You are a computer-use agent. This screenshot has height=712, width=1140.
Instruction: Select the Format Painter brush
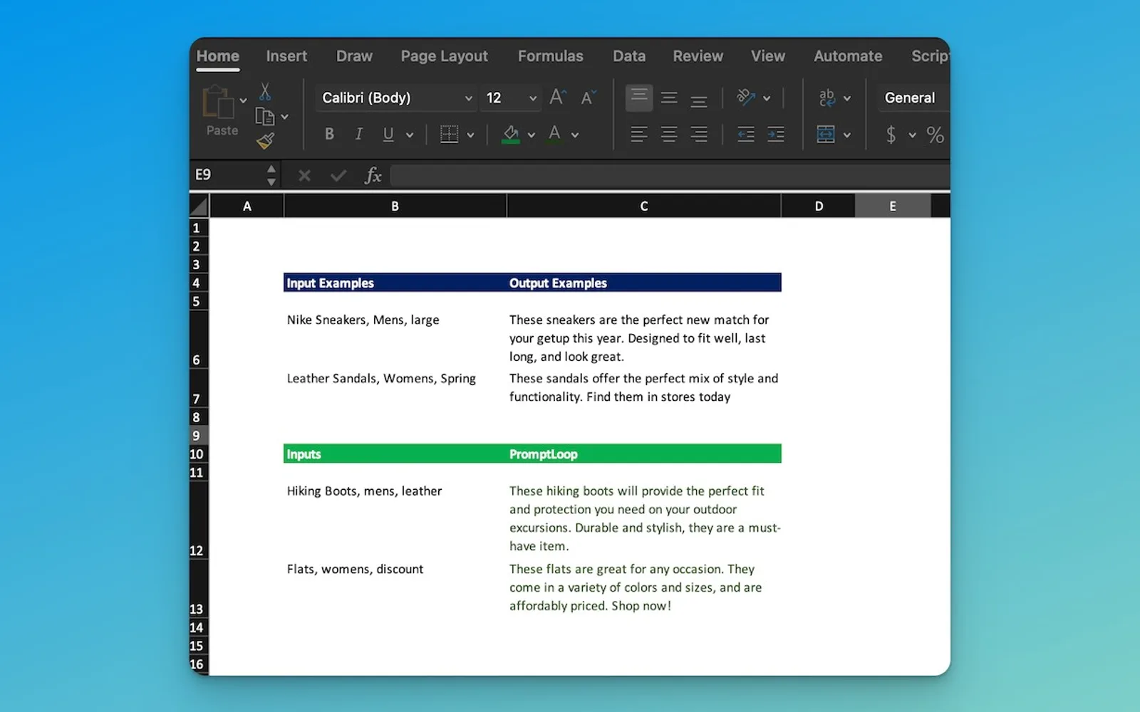(266, 141)
